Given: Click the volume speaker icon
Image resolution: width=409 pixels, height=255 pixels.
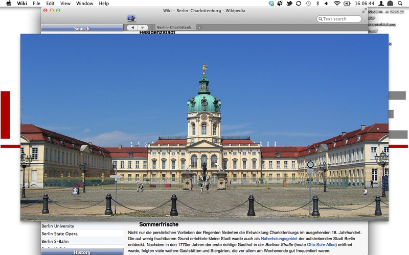Looking at the screenshot, I should click(x=327, y=4).
